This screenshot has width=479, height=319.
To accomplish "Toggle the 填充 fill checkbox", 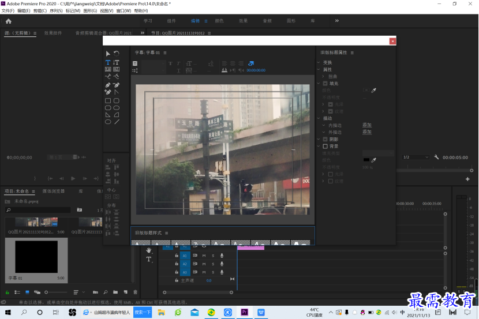I will pyautogui.click(x=325, y=83).
